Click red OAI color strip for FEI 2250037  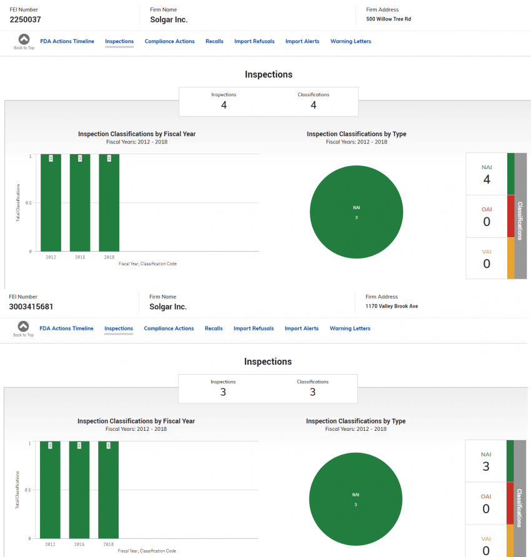[511, 216]
